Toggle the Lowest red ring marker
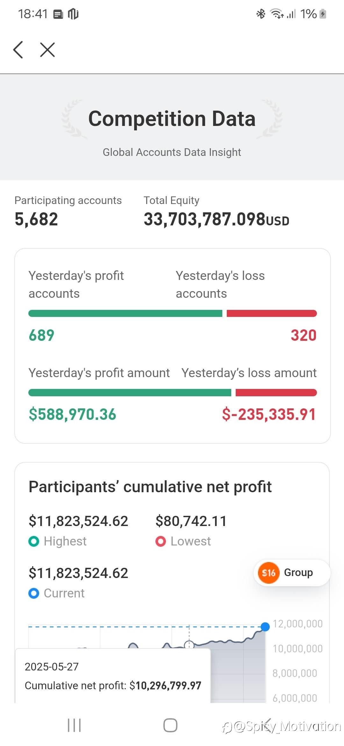Screen dimensions: 344x746 (x=161, y=541)
